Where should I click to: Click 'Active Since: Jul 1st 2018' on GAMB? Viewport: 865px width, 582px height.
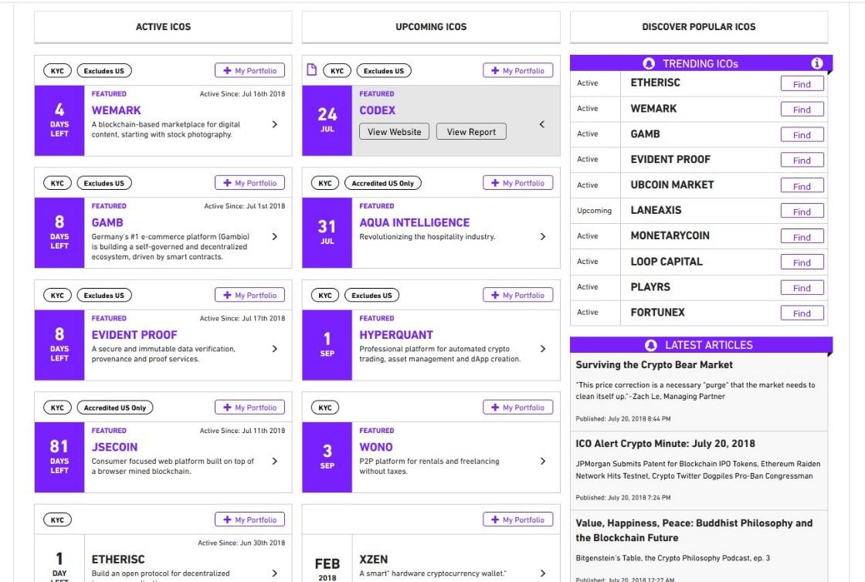tap(244, 206)
